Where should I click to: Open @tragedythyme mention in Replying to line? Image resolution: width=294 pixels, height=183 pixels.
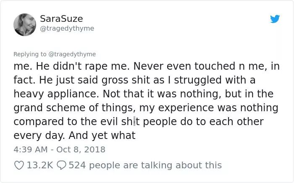click(72, 54)
